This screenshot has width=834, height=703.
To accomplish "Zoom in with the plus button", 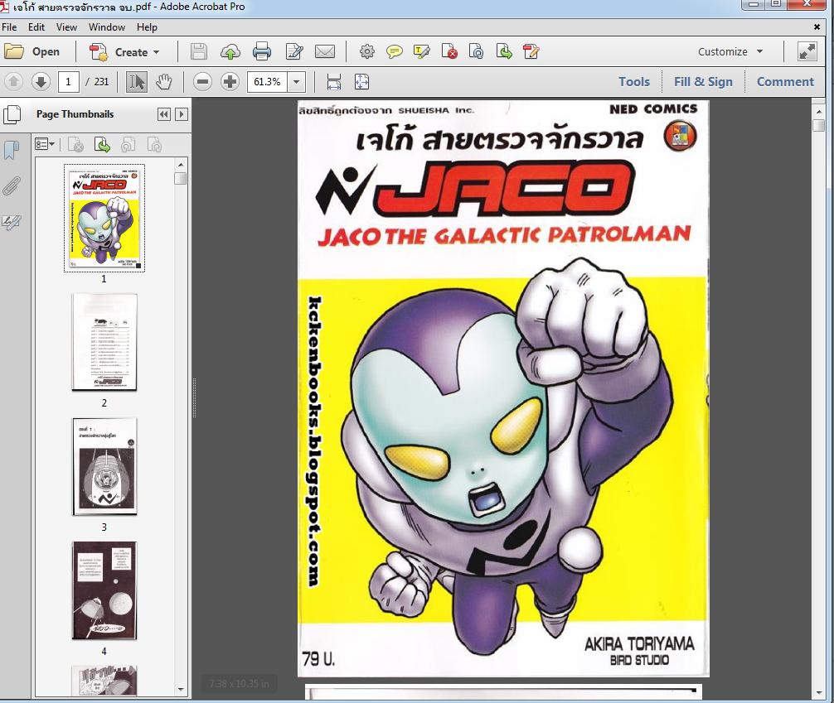I will (230, 82).
